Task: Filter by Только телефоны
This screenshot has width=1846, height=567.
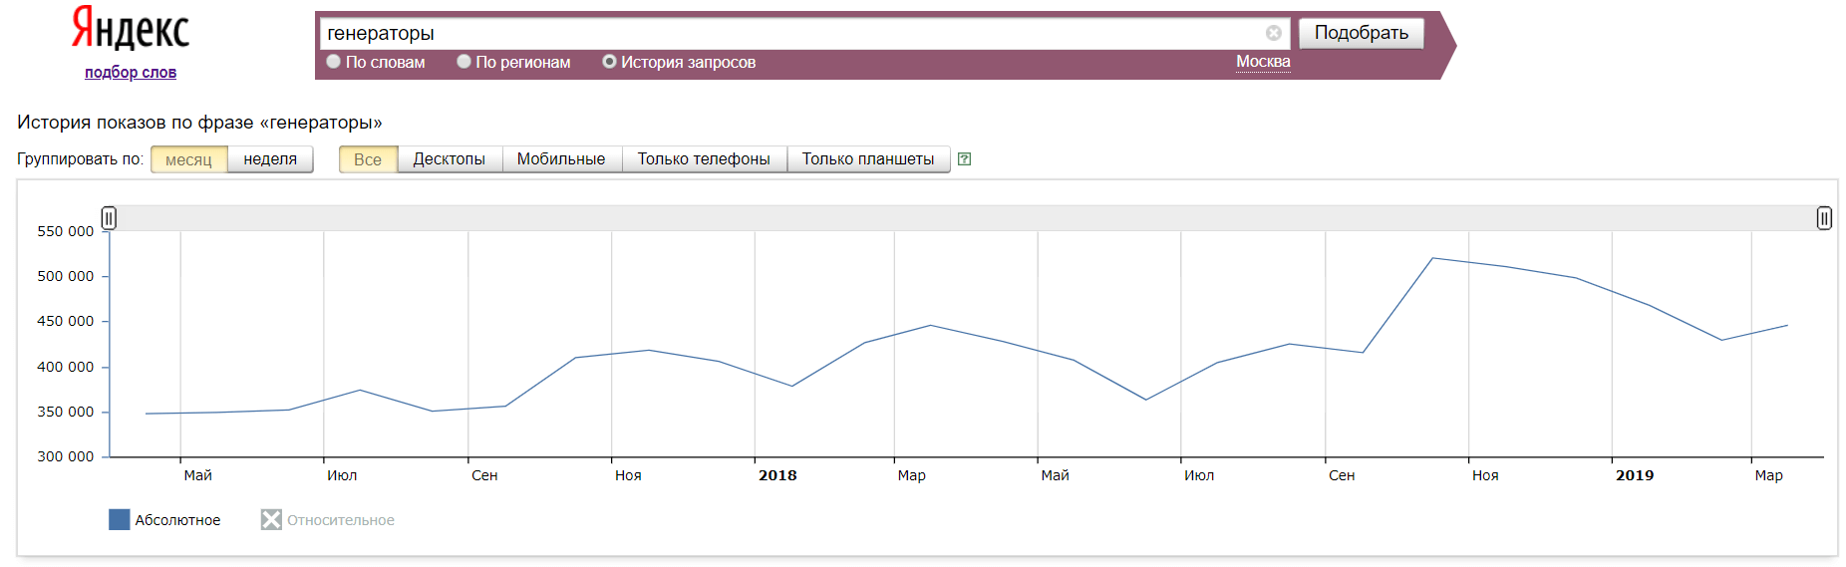Action: point(704,159)
